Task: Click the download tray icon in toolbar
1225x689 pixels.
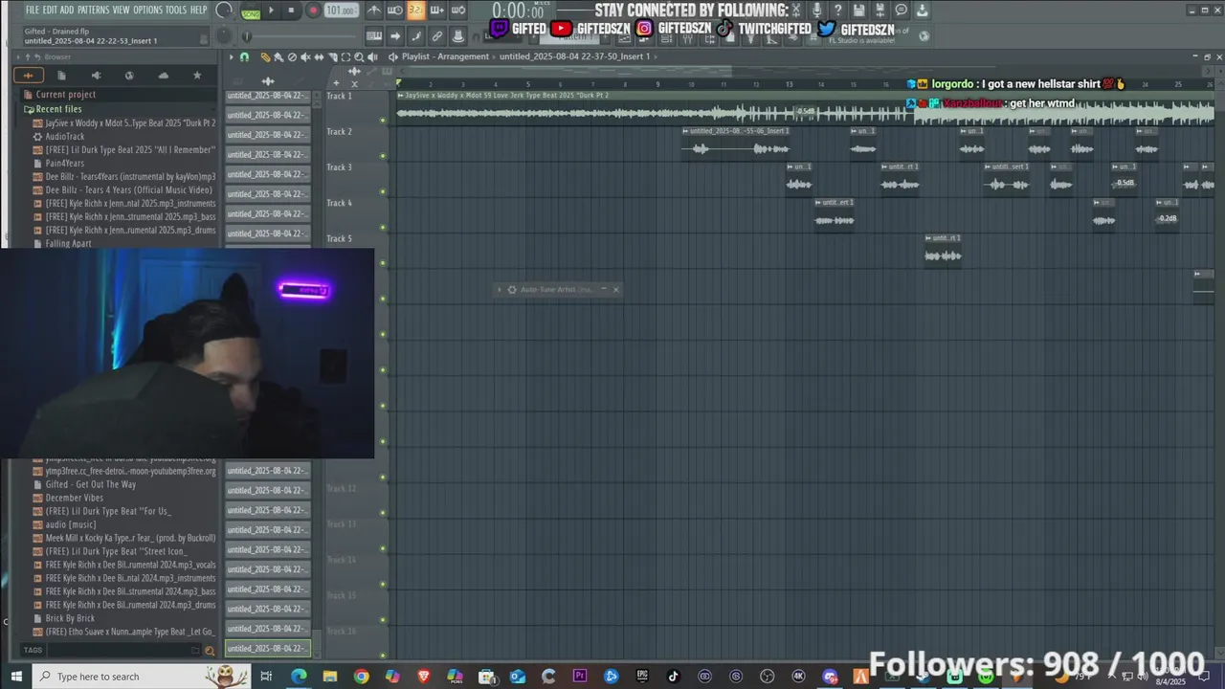Action: pyautogui.click(x=923, y=10)
